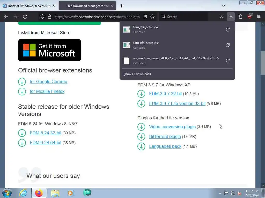The image size is (265, 198).
Task: Retry the windows_server_2008 7z download
Action: (x=228, y=61)
